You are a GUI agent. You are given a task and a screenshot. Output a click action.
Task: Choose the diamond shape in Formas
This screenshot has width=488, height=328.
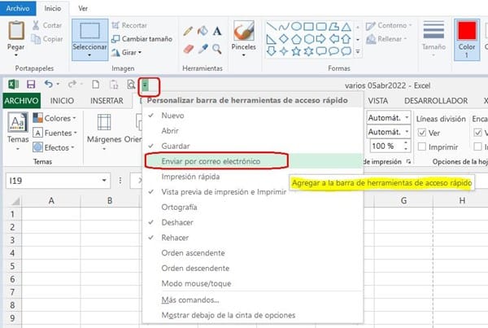click(x=284, y=39)
